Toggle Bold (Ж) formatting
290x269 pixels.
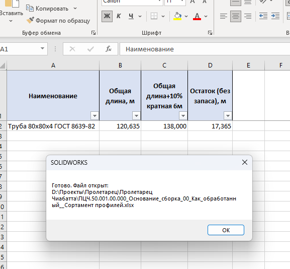coord(107,16)
